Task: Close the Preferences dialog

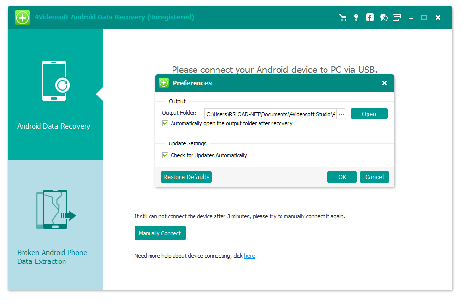Action: (x=384, y=83)
